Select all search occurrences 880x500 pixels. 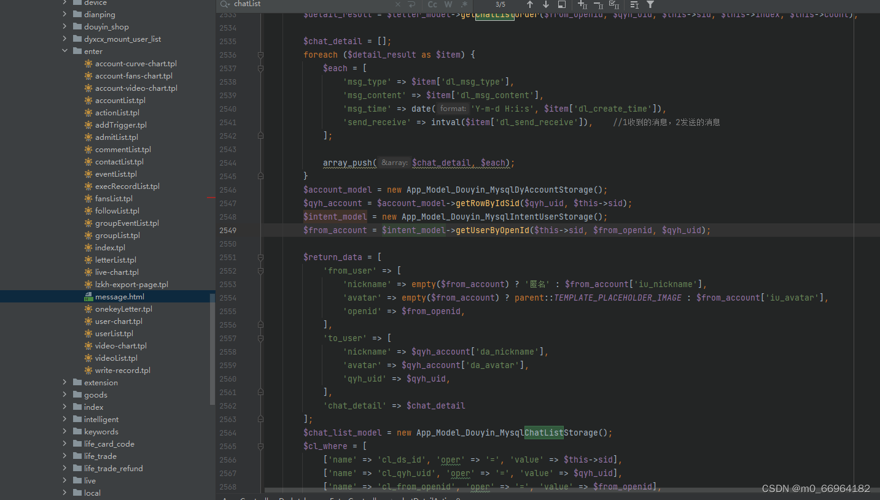pyautogui.click(x=614, y=4)
